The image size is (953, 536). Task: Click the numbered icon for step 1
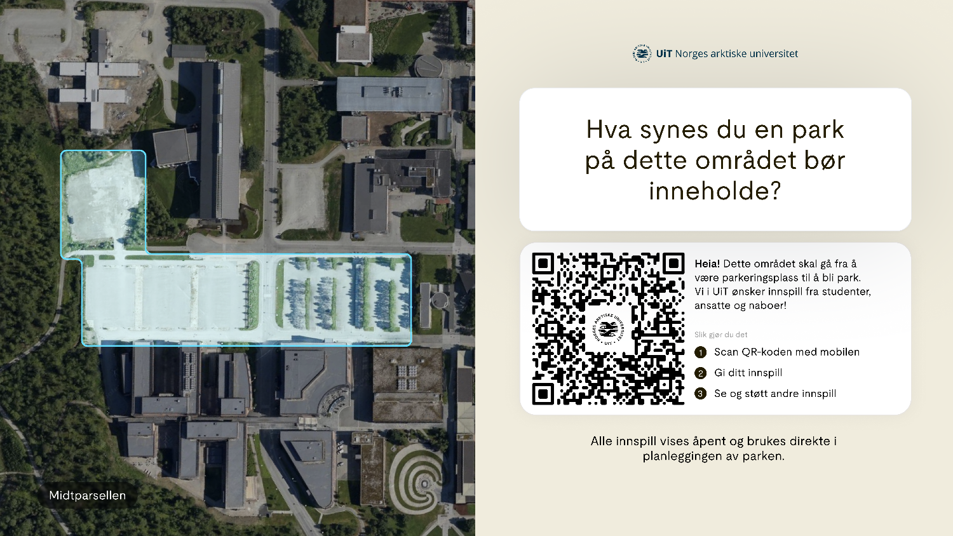point(701,352)
